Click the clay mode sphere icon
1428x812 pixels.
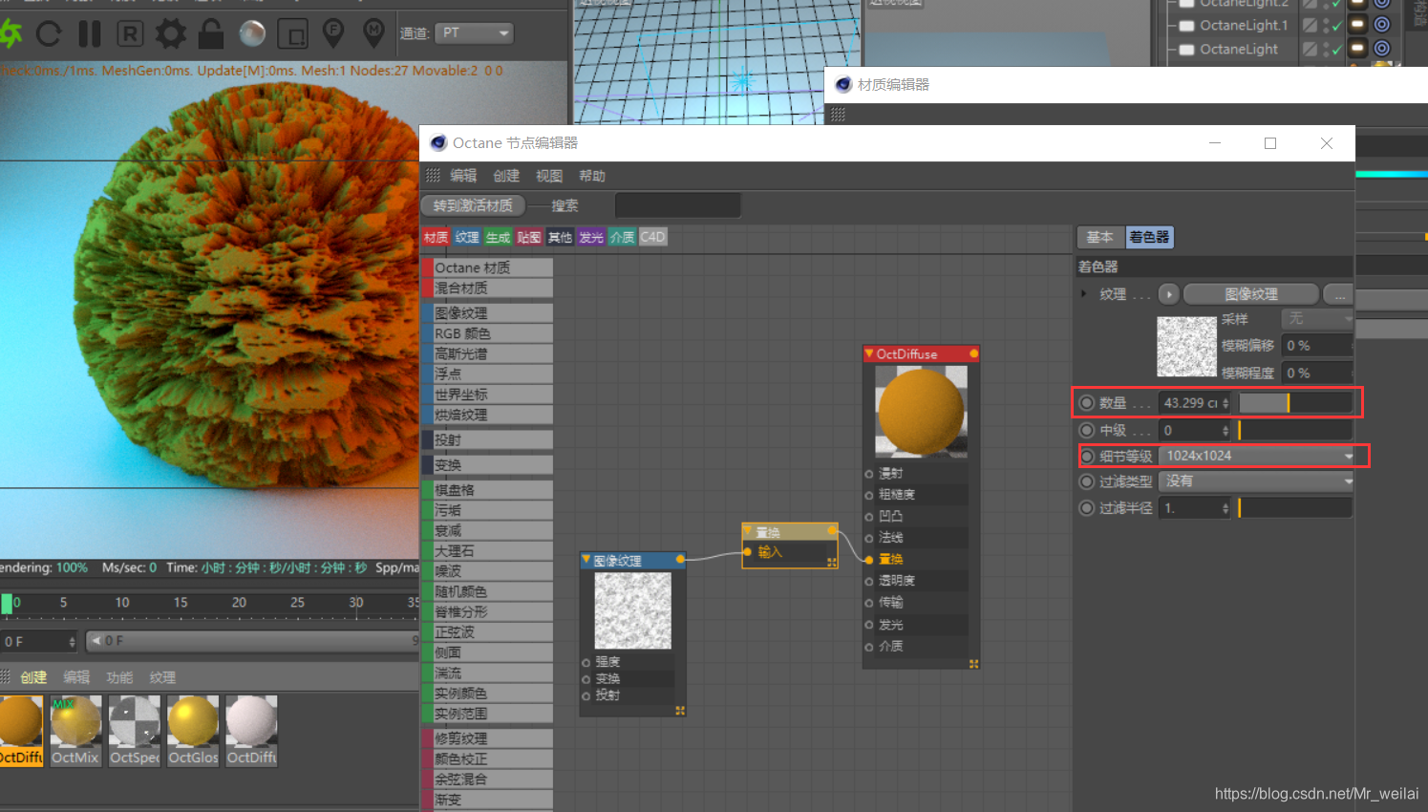coord(252,33)
